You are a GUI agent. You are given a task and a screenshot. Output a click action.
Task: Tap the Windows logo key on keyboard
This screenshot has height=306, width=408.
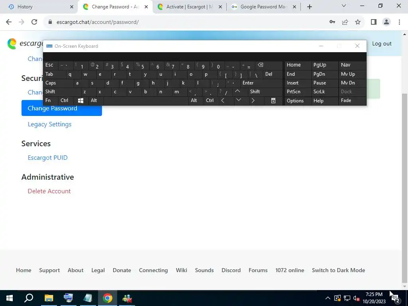tap(80, 101)
